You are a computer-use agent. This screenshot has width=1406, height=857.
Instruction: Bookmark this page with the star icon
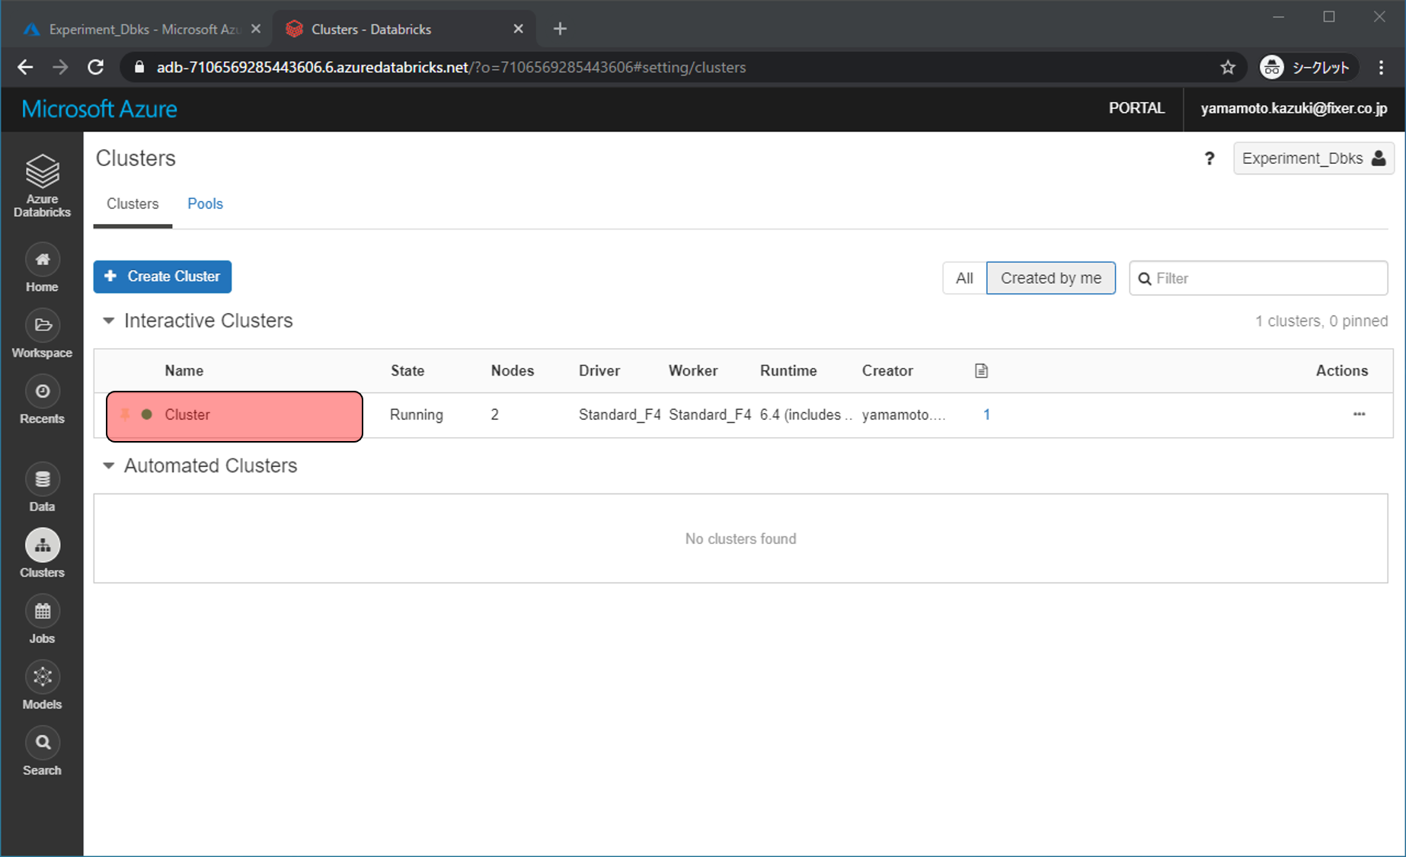click(x=1228, y=67)
